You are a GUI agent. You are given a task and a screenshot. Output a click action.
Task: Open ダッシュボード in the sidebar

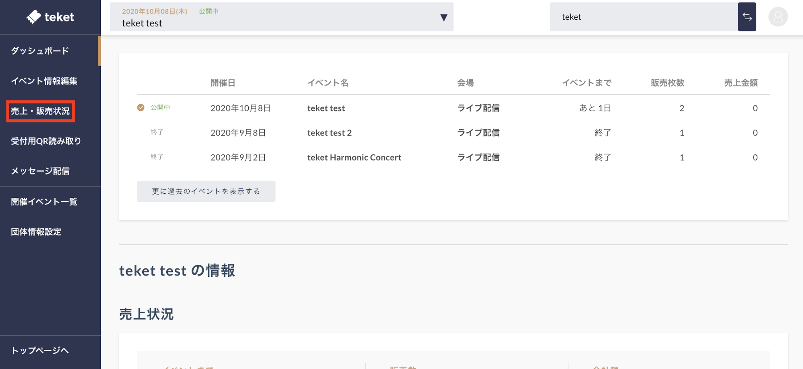click(40, 51)
